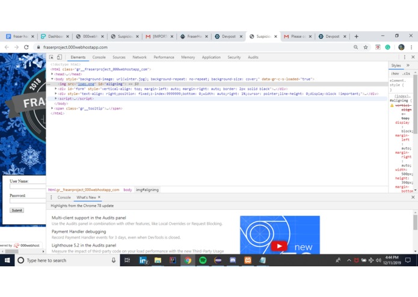Screen dimensions: 418x297
Task: Open Spotify from the taskbar
Action: (203, 260)
